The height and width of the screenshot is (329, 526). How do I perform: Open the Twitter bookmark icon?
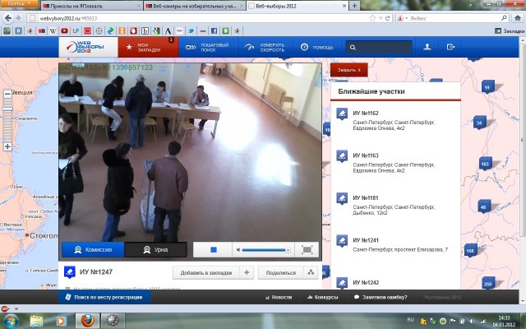[x=191, y=31]
